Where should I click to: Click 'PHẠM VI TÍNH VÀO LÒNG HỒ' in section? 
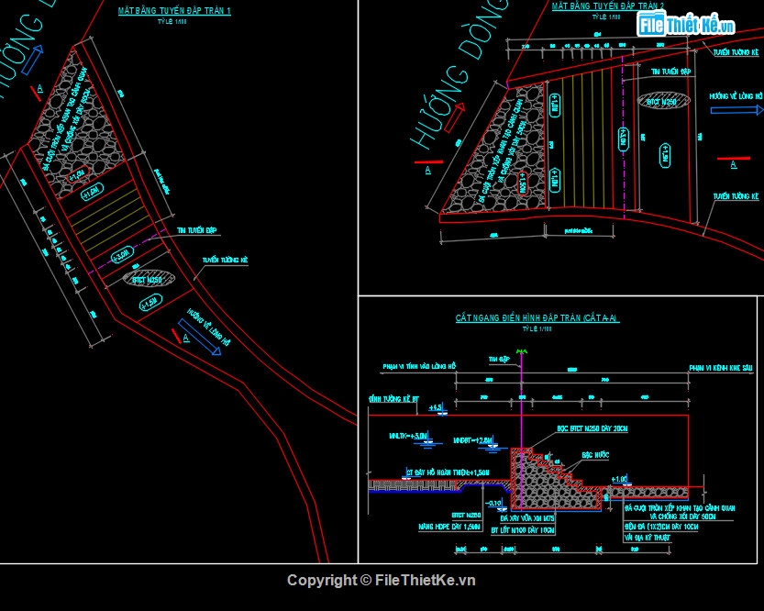[419, 366]
